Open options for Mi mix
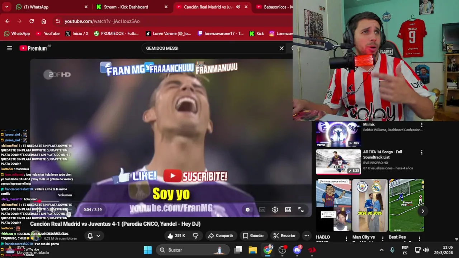The height and width of the screenshot is (258, 459). [422, 125]
